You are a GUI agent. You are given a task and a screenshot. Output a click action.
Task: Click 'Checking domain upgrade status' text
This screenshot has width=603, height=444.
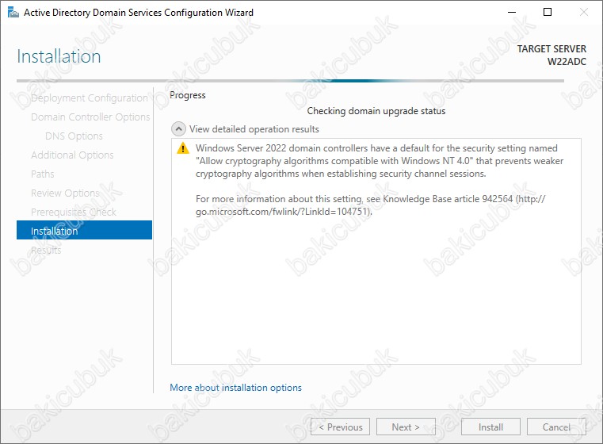(376, 111)
